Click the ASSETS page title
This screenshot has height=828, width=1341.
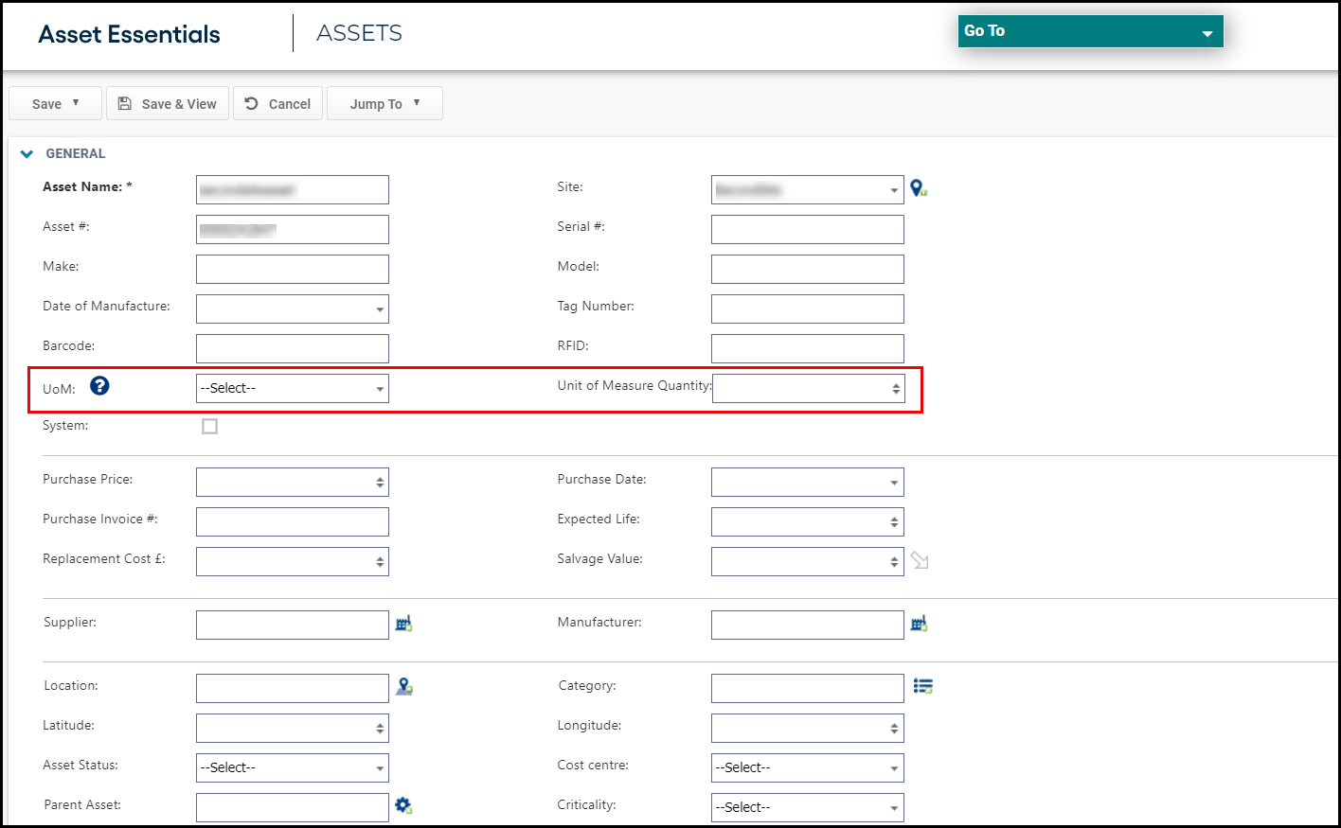point(360,33)
